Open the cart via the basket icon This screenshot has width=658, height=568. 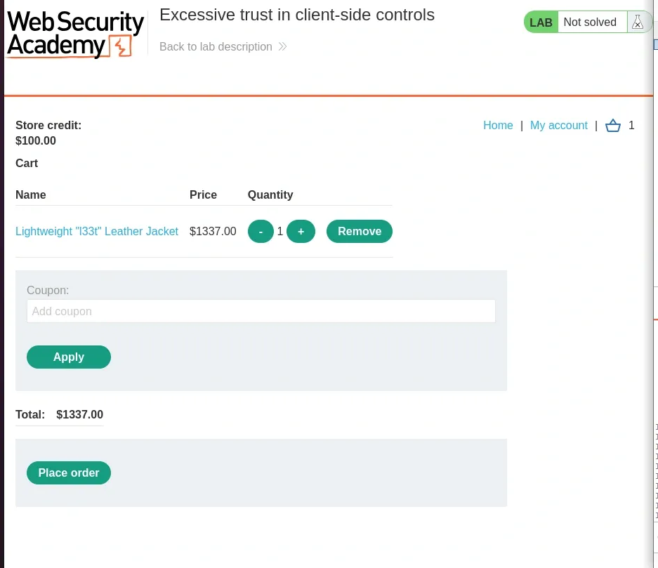click(612, 125)
